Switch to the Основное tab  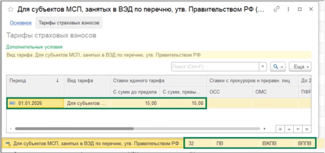[21, 23]
